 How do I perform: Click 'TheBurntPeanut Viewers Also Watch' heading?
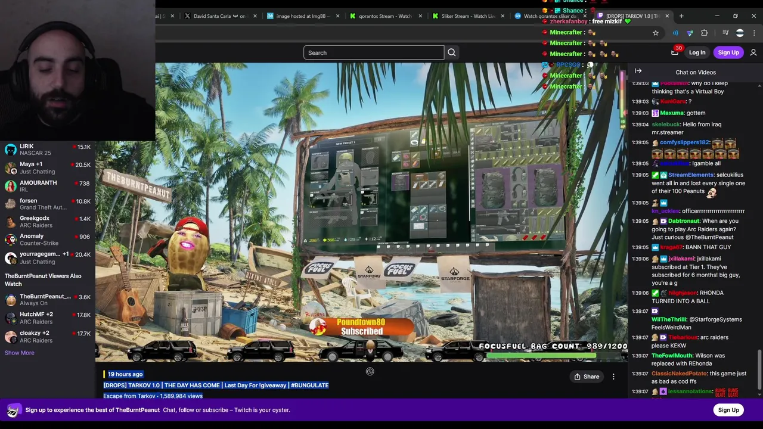click(x=43, y=280)
